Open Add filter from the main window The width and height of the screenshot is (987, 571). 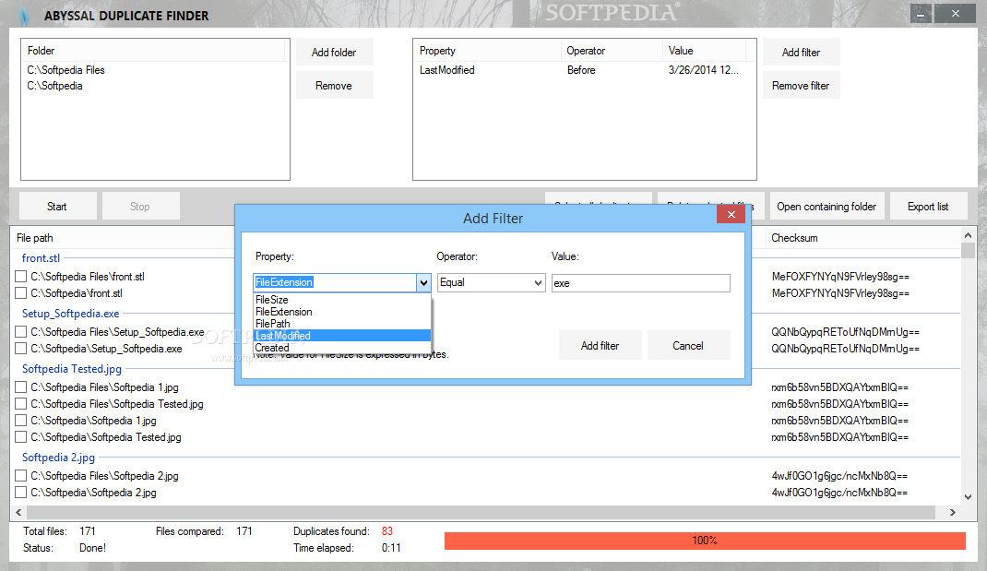pyautogui.click(x=802, y=53)
